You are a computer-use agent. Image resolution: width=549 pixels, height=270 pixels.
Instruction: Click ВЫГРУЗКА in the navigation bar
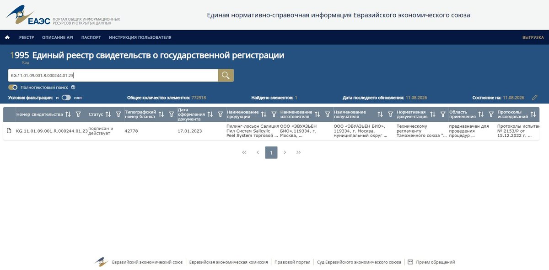pyautogui.click(x=533, y=37)
